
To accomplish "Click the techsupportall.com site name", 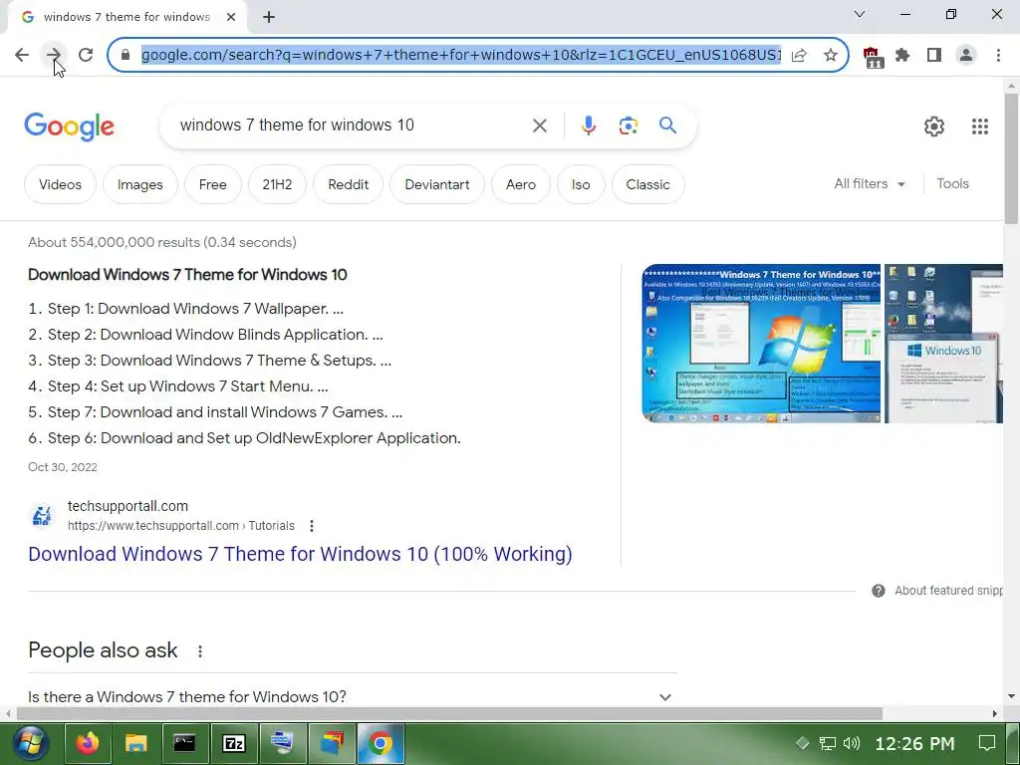I will [127, 506].
